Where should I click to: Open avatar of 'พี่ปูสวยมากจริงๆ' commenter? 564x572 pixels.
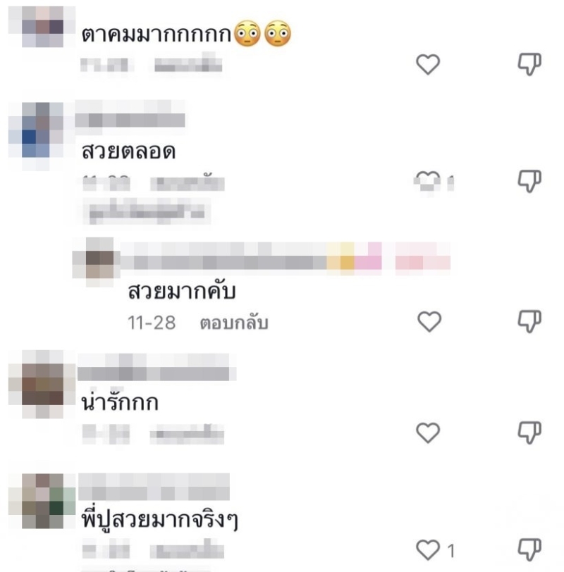tap(42, 502)
